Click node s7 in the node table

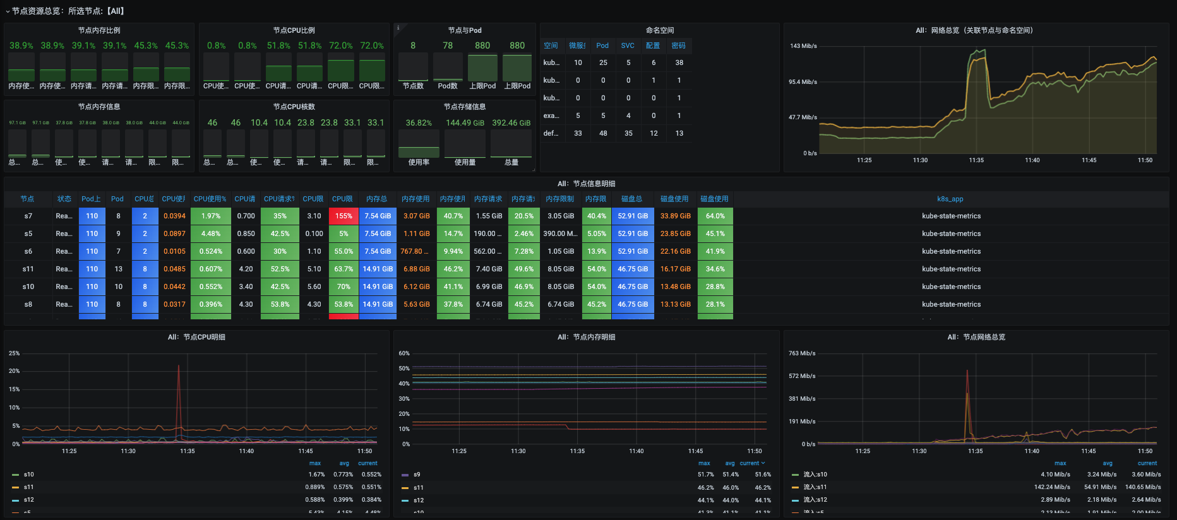coord(28,216)
